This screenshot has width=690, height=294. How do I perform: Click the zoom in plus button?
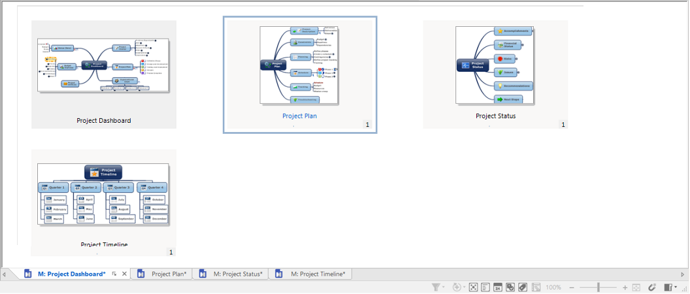coord(625,287)
